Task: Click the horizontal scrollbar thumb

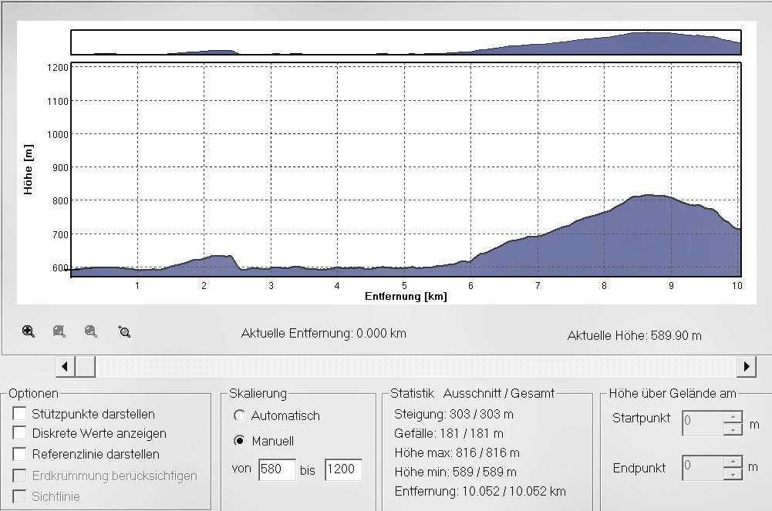Action: click(86, 366)
